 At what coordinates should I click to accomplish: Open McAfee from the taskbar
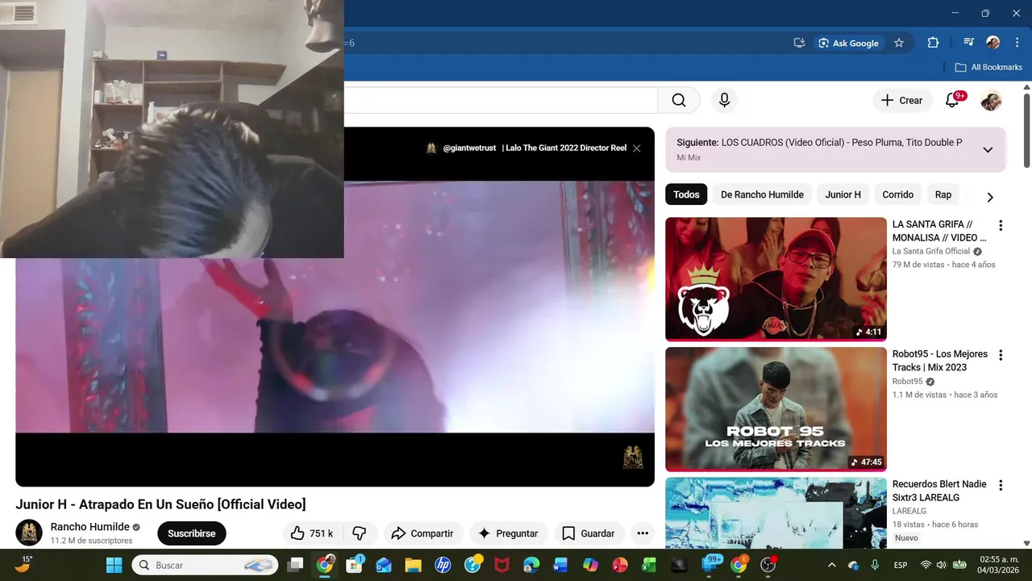coord(501,565)
